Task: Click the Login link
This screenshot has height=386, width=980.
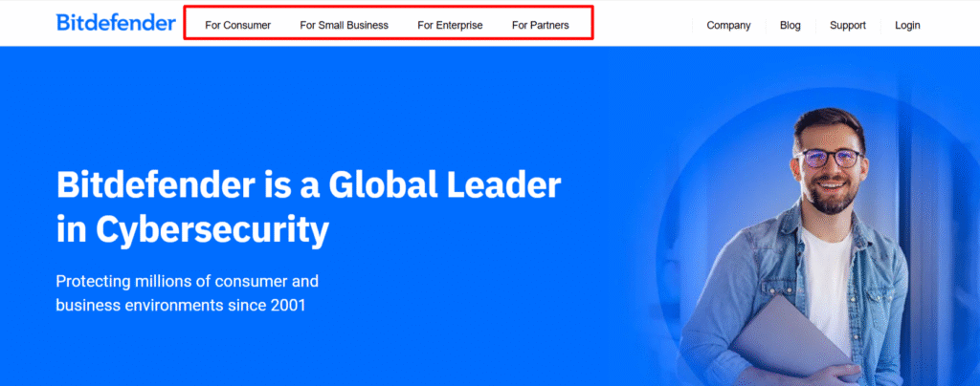Action: click(x=907, y=25)
